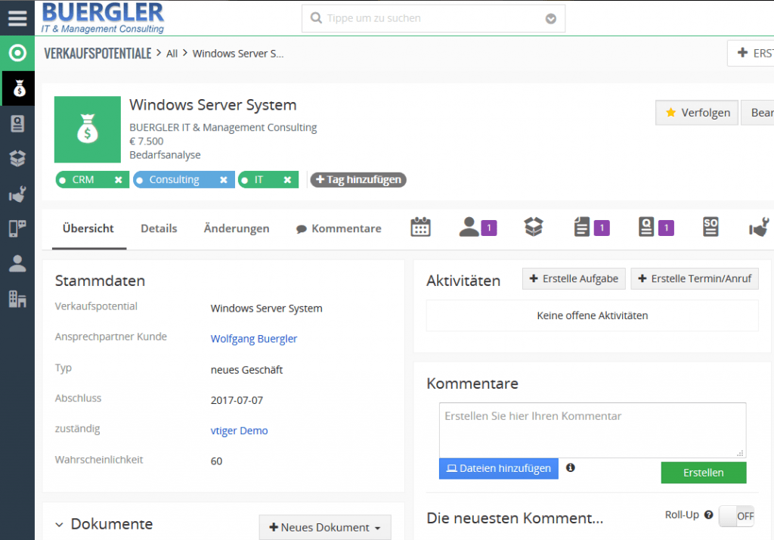The image size is (774, 540).
Task: Open the hamburger main menu
Action: pyautogui.click(x=17, y=18)
